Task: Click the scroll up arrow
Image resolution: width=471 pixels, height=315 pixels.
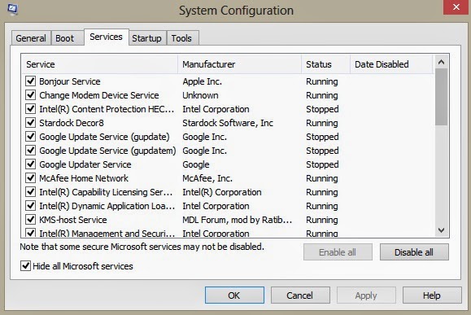Action: click(441, 62)
